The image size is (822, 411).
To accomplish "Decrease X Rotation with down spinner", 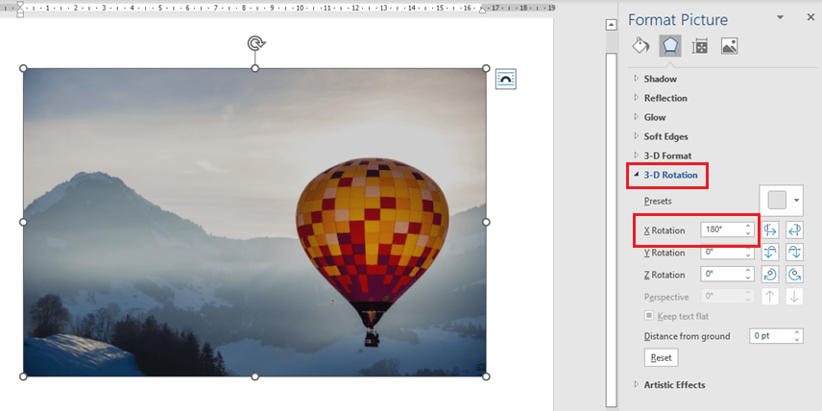I will tap(749, 233).
